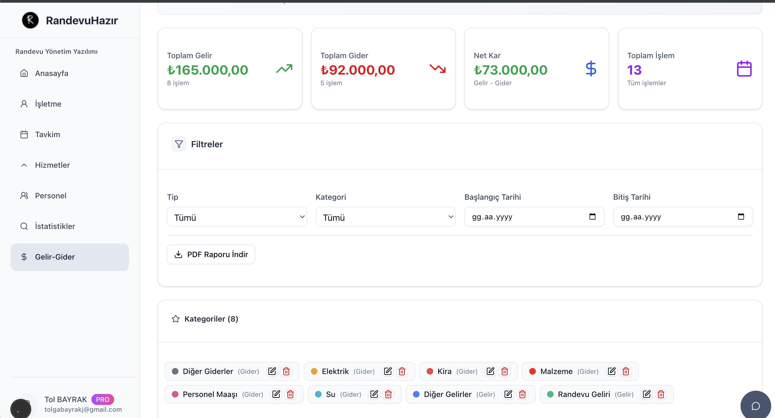Open the Kategori dropdown
Image resolution: width=775 pixels, height=418 pixels.
(x=385, y=217)
